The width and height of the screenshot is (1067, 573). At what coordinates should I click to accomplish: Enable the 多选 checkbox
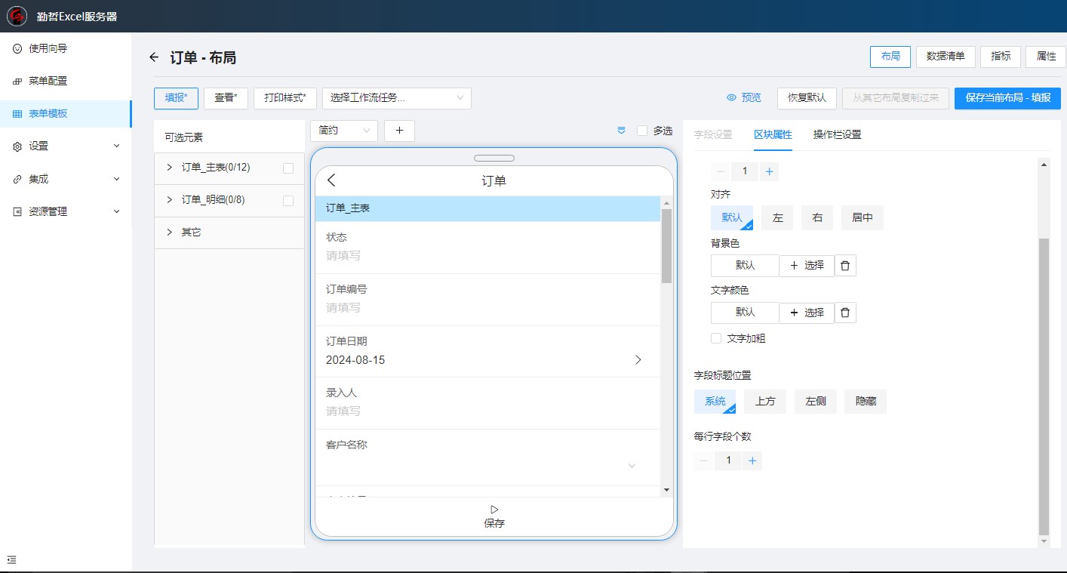click(x=642, y=131)
